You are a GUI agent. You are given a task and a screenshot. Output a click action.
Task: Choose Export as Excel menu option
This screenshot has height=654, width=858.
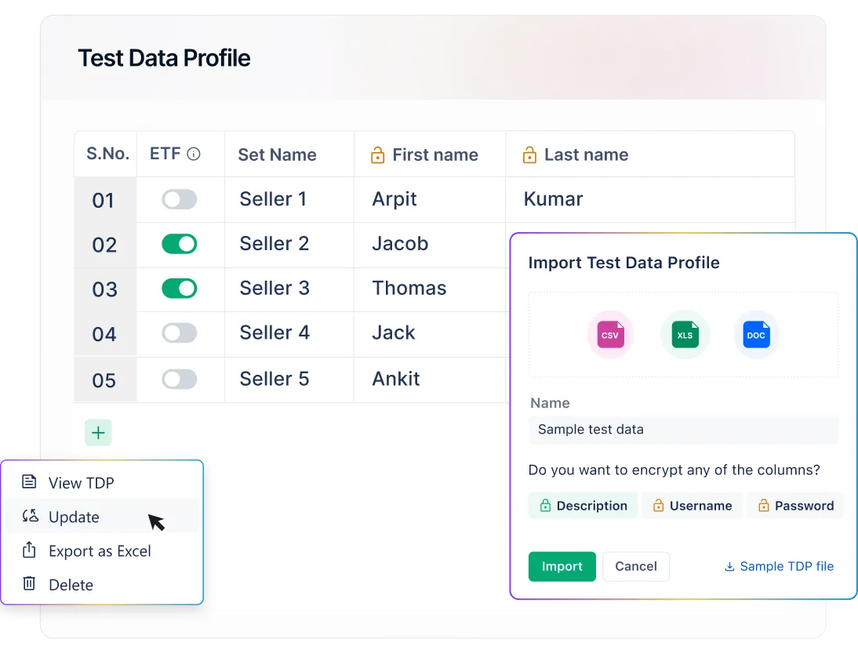coord(100,551)
